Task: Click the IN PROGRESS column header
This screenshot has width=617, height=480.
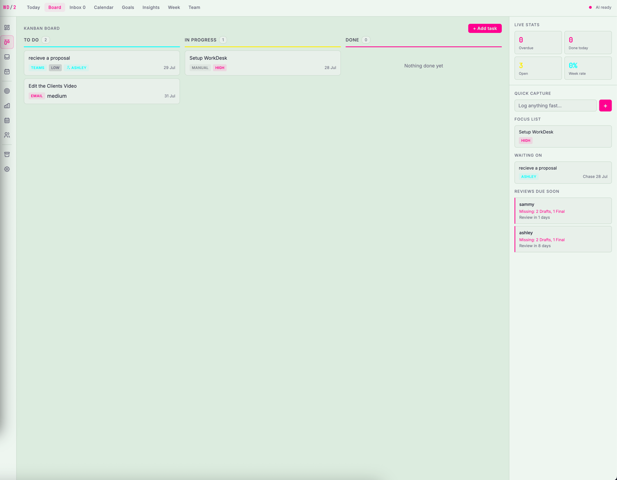Action: point(200,40)
